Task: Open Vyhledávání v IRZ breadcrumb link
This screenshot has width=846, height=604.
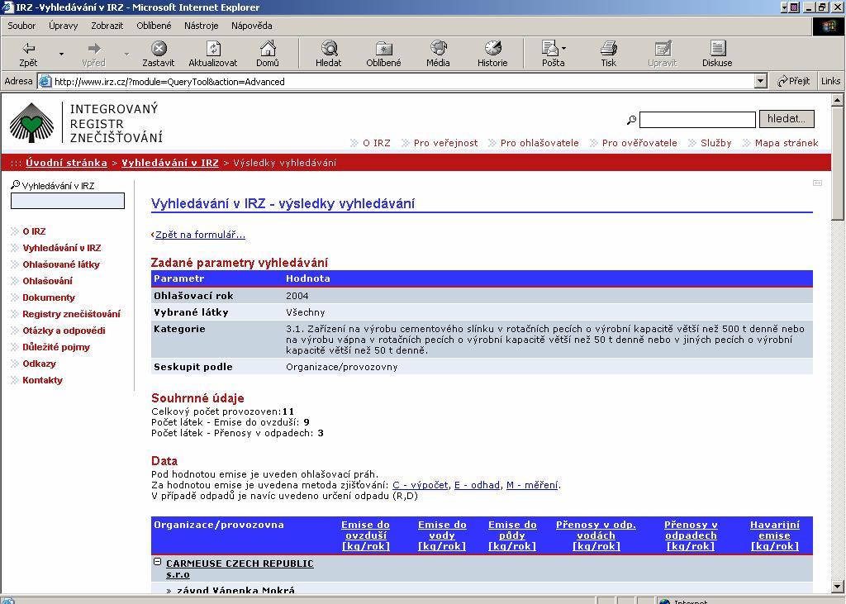Action: tap(170, 163)
